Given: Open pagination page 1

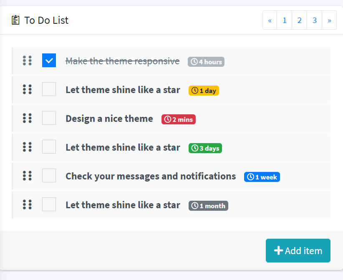Looking at the screenshot, I should coord(285,20).
